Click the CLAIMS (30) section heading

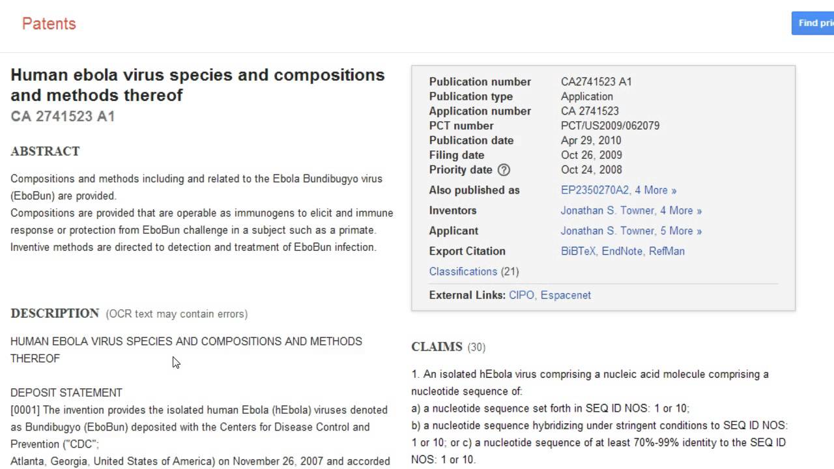tap(448, 347)
